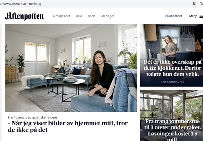This screenshot has height=141, width=203.
Task: Open the living room photo with round coffee tables
Action: [71, 68]
